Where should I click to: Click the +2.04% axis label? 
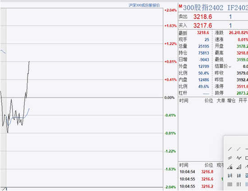pyautogui.click(x=170, y=10)
